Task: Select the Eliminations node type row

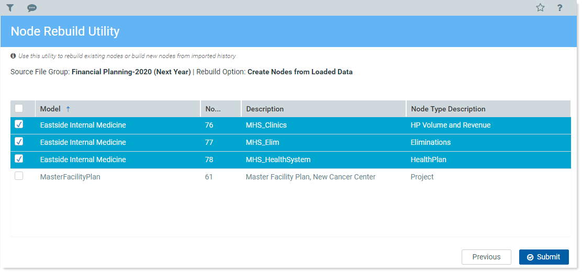Action: 430,142
